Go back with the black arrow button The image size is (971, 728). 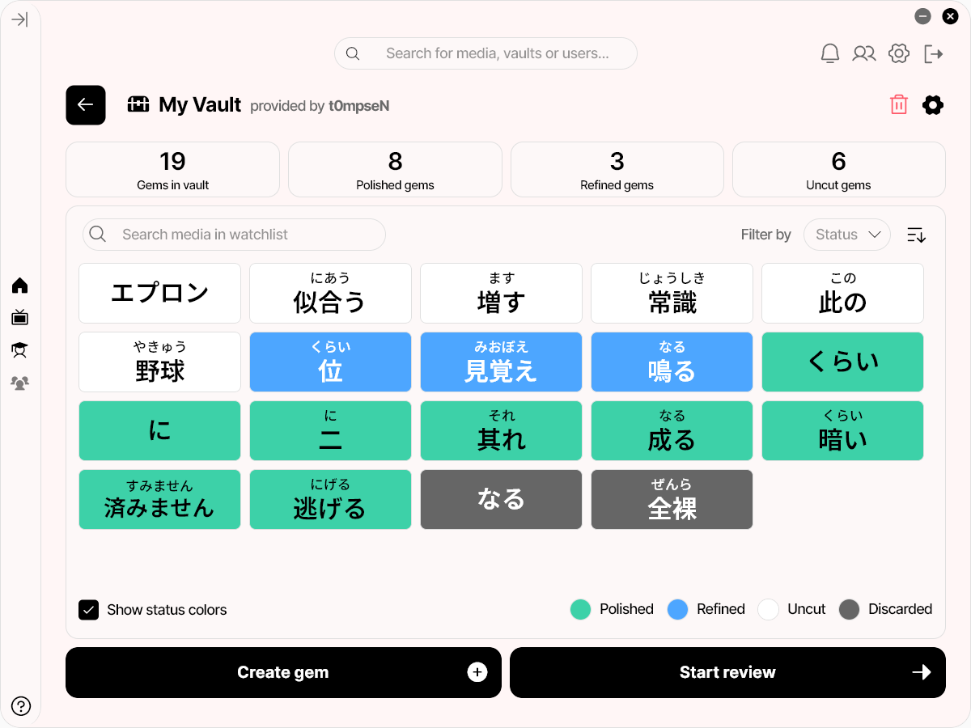click(86, 105)
